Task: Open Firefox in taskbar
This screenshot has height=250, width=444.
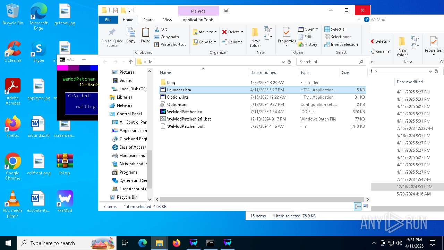Action: [177, 243]
